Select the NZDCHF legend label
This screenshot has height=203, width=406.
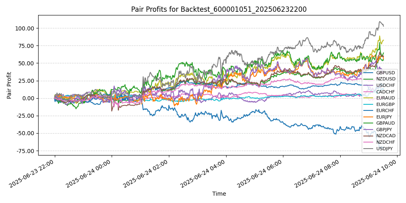pos(386,142)
